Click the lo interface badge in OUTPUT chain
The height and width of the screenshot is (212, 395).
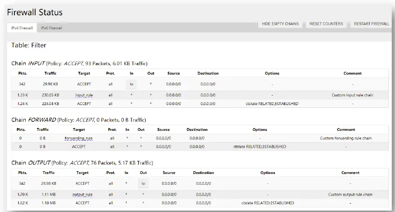[x=143, y=183]
